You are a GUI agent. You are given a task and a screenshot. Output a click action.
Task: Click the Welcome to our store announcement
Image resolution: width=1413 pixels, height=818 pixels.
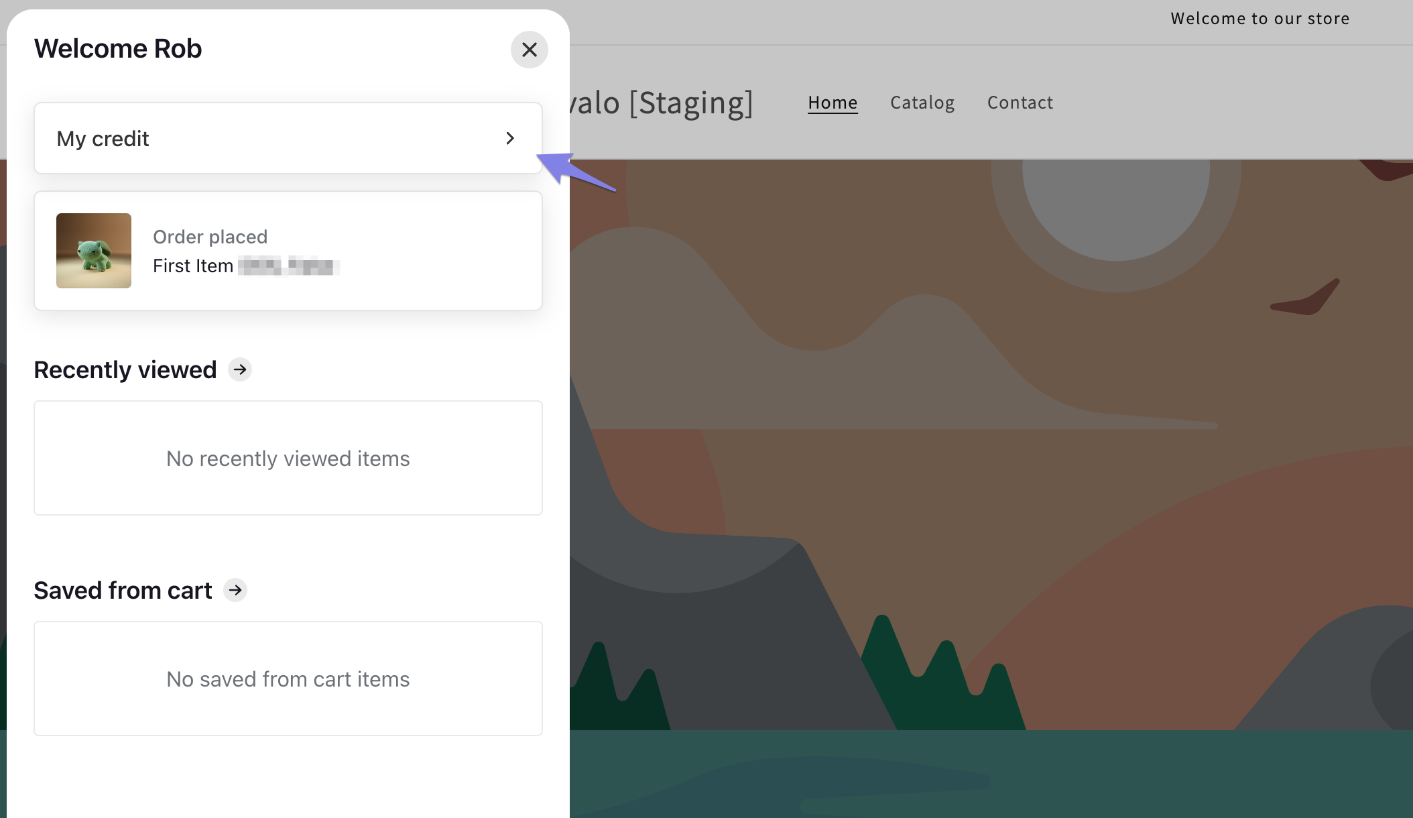1260,19
